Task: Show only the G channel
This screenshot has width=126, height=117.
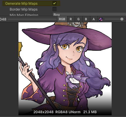Action: pos(79,19)
